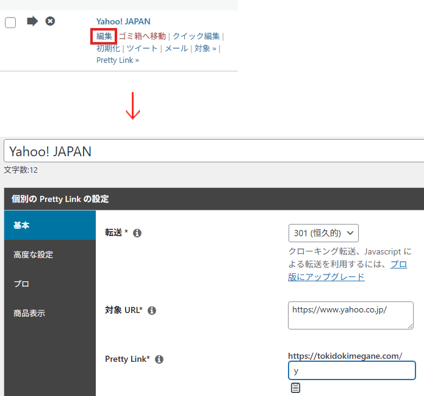Click info icon next to Pretty Link label
This screenshot has width=424, height=396.
pyautogui.click(x=159, y=359)
